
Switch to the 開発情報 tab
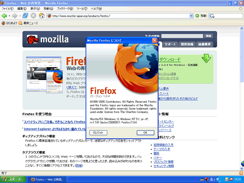pos(187,44)
